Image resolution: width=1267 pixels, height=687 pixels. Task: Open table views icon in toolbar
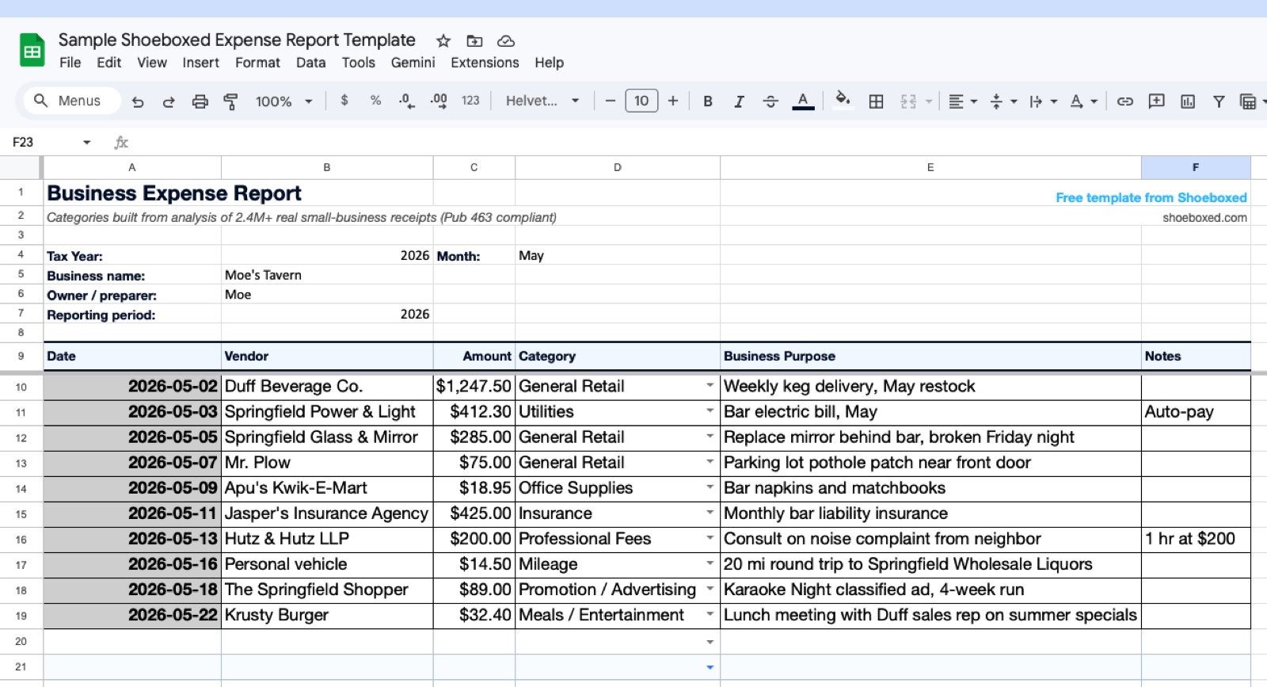click(1248, 101)
